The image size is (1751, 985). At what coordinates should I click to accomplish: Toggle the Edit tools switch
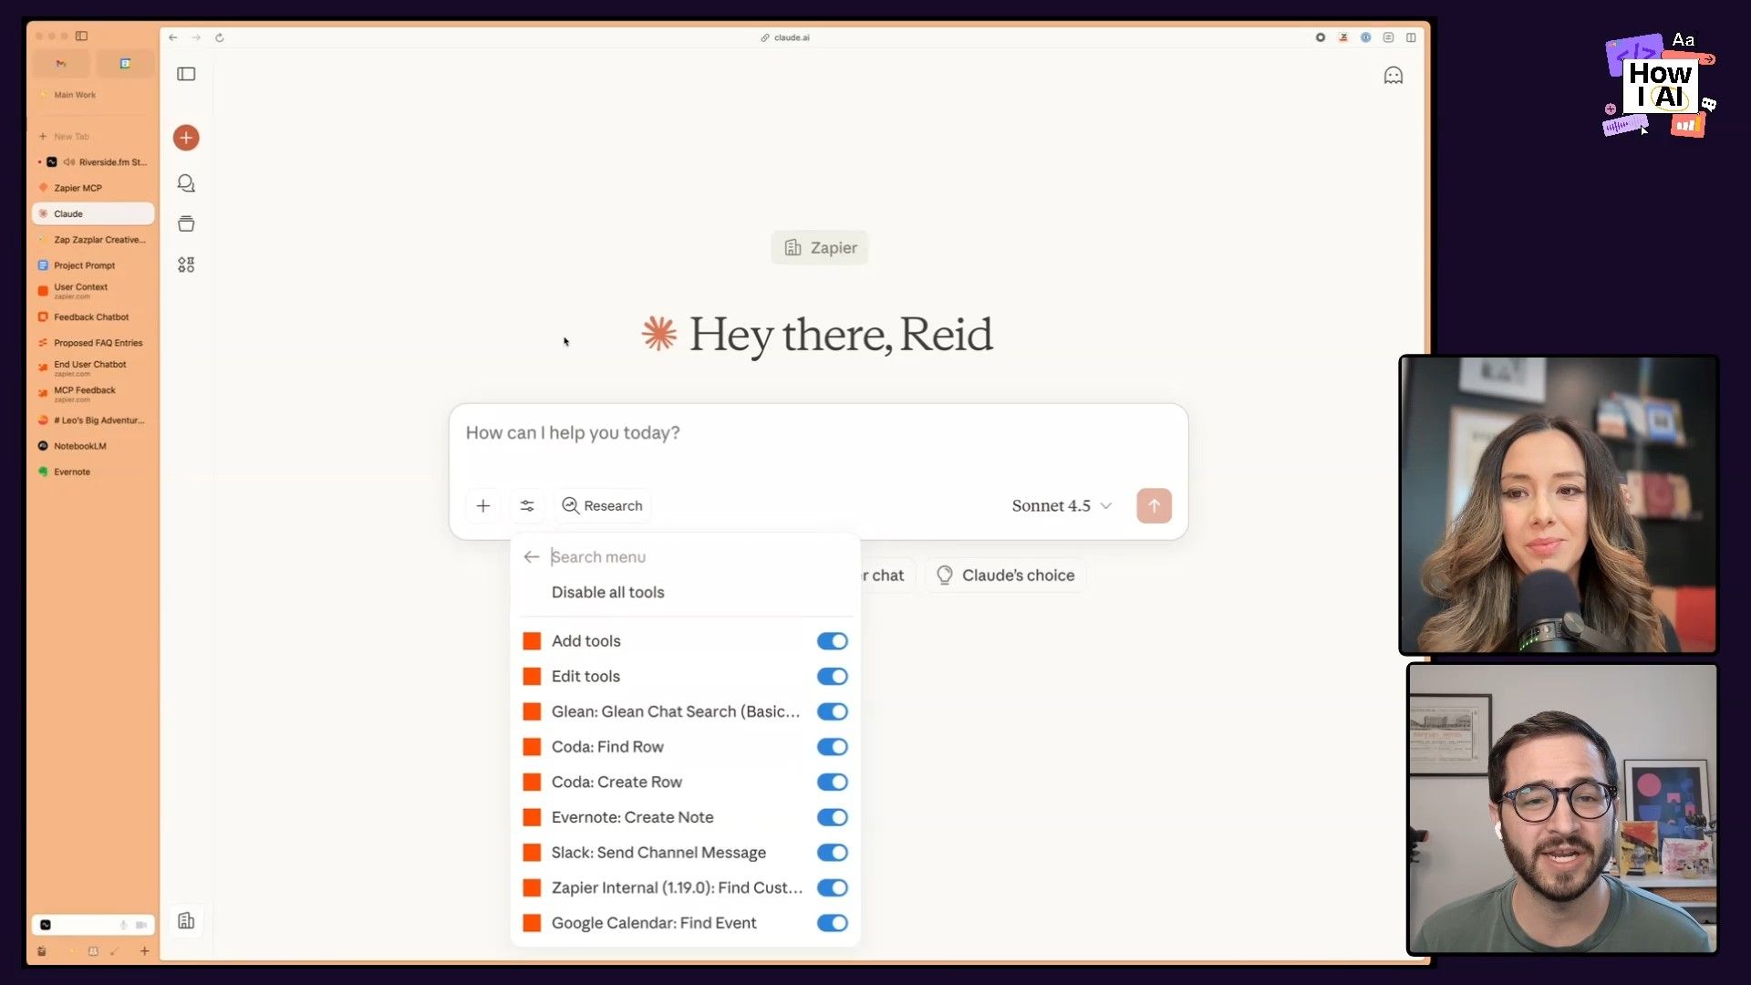coord(832,677)
